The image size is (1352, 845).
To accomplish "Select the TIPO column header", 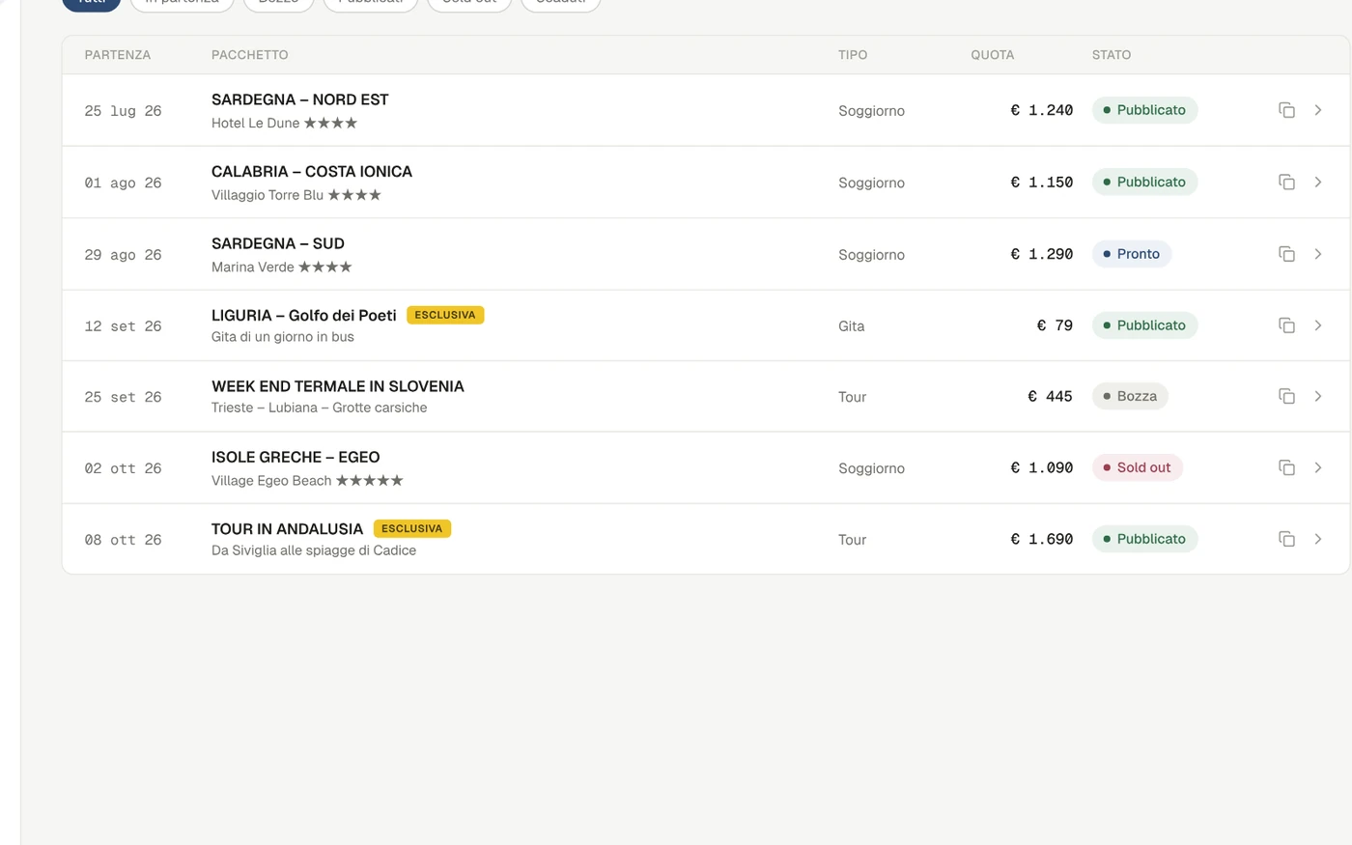I will (x=853, y=55).
